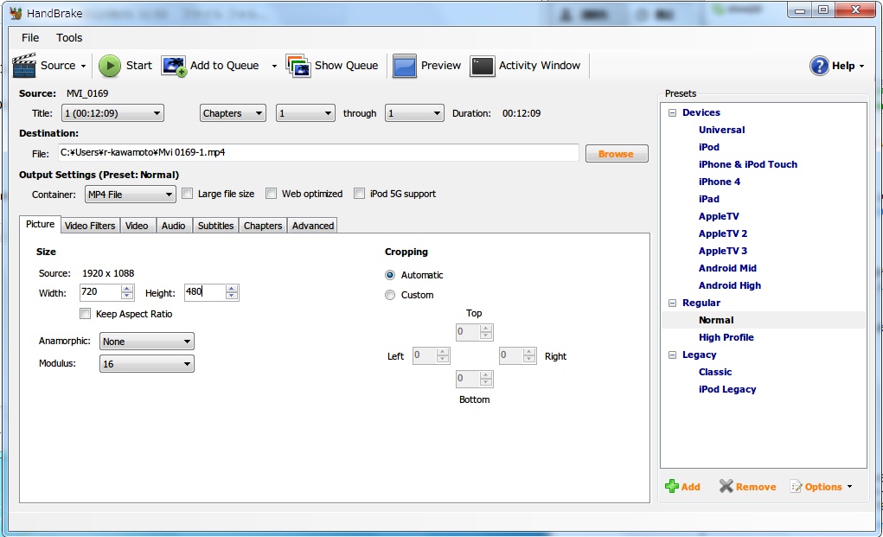
Task: Enable the iPod 5G support checkbox
Action: [359, 194]
